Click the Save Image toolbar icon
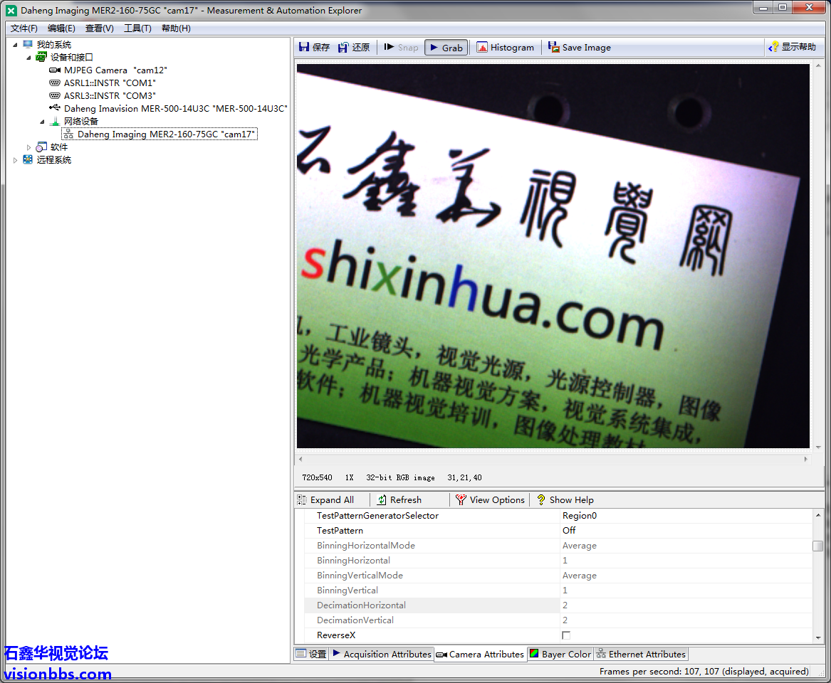The image size is (831, 683). pyautogui.click(x=554, y=48)
